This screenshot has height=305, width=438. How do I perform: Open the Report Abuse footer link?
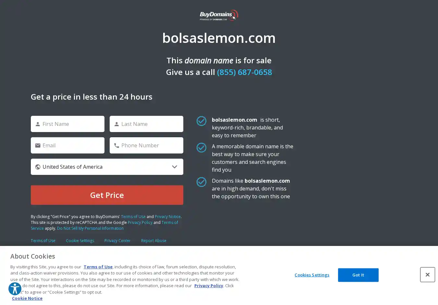point(153,241)
